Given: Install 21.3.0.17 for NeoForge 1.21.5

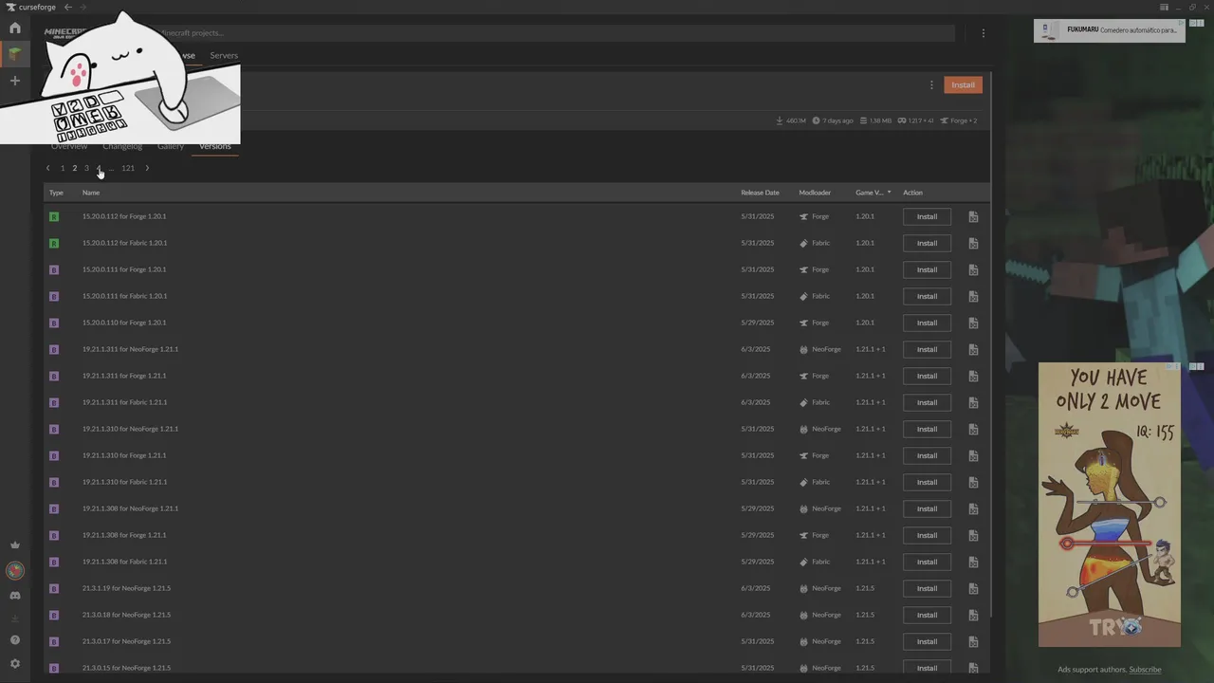Looking at the screenshot, I should pos(927,641).
